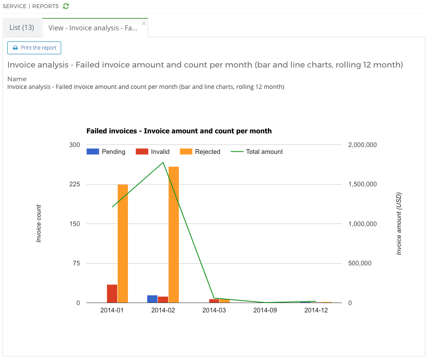Click the chart title Failed invoices
The height and width of the screenshot is (359, 427).
pyautogui.click(x=179, y=131)
